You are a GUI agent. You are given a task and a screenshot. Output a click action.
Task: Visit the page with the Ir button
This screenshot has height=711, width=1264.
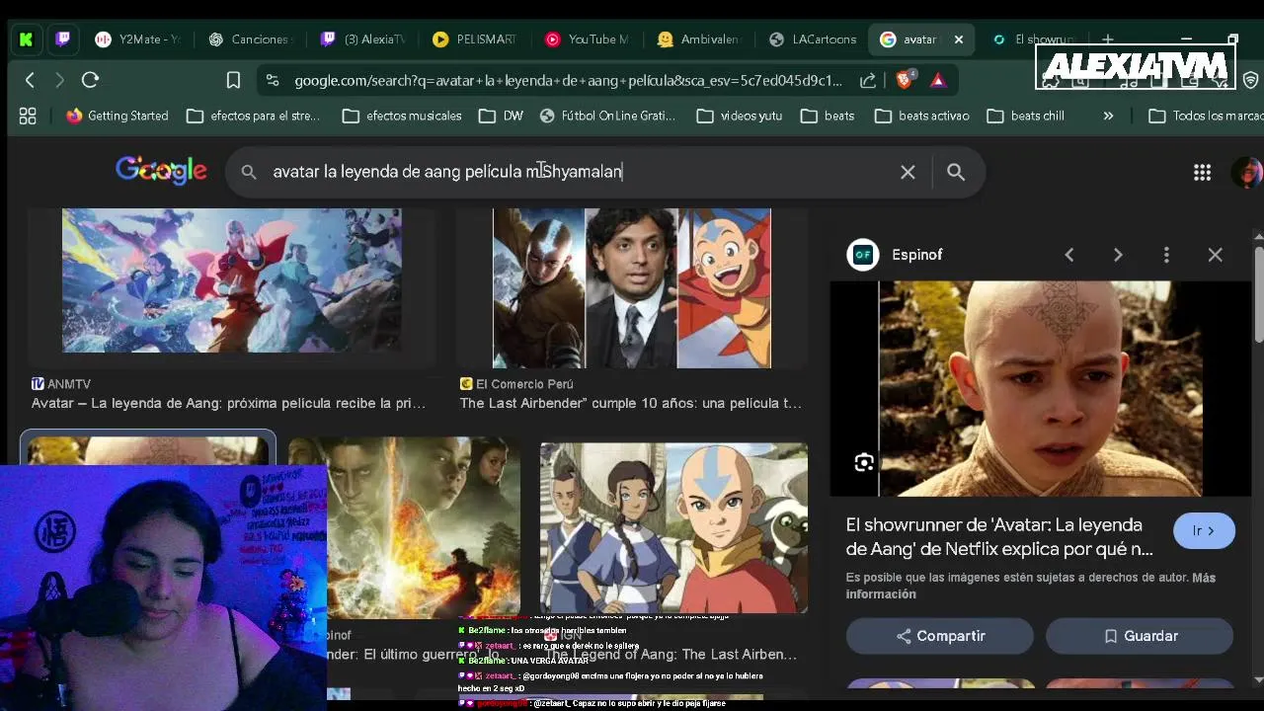pos(1204,531)
